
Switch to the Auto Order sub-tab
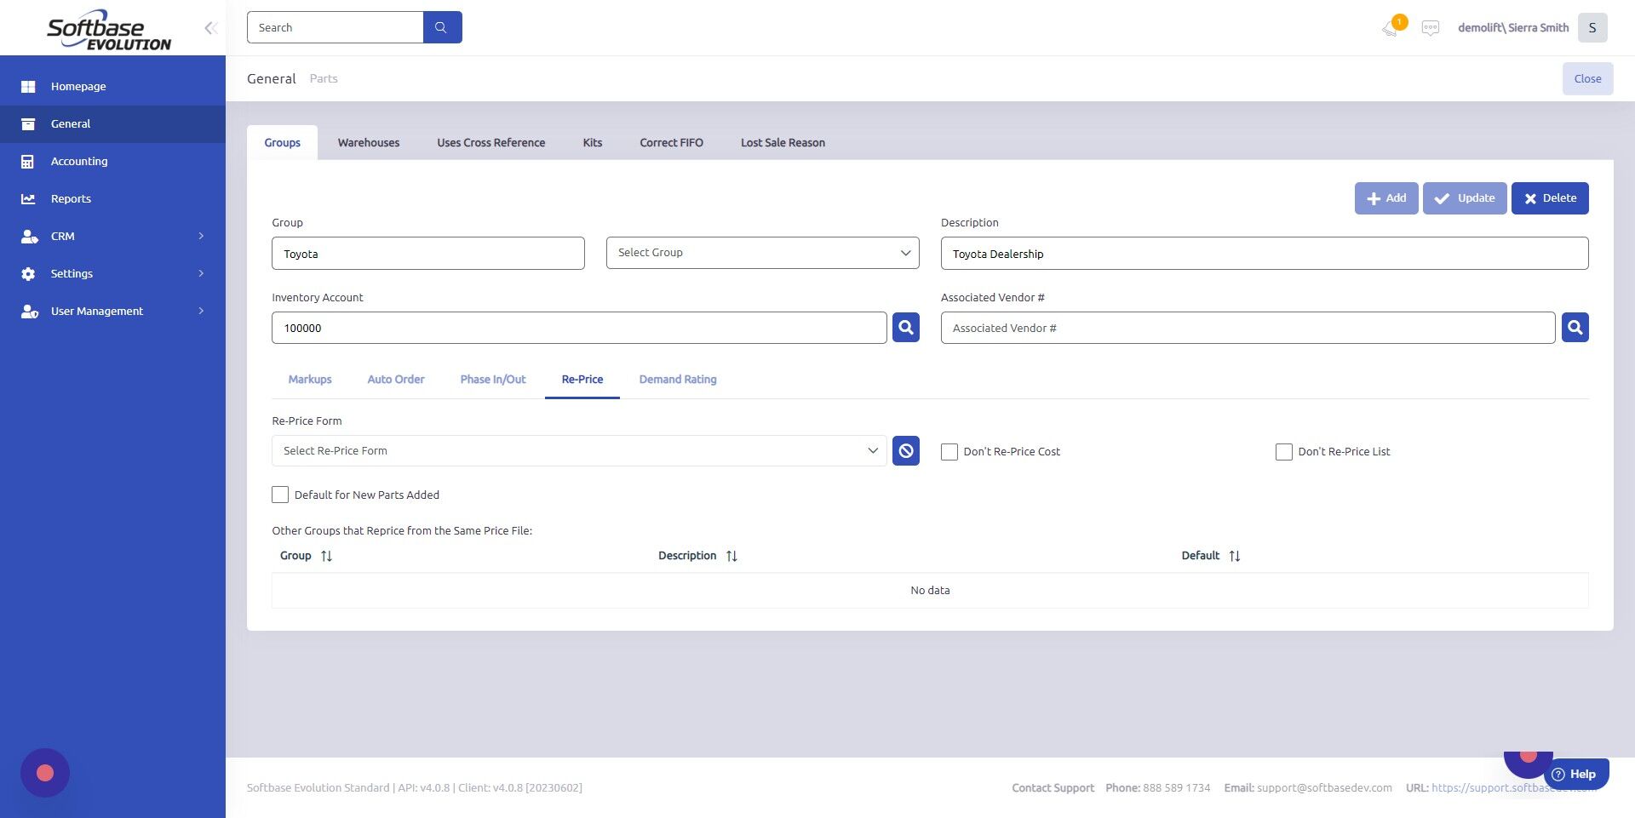pyautogui.click(x=396, y=380)
